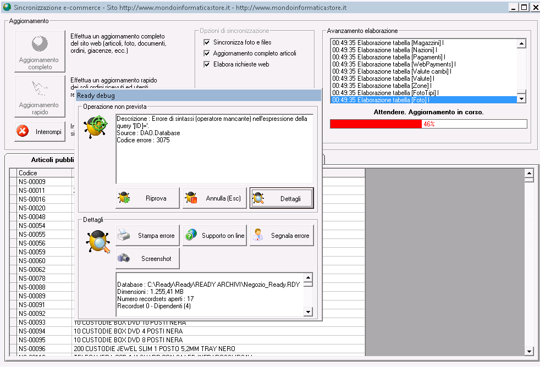The height and width of the screenshot is (367, 540).
Task: Click the bug stop icon on Annulla
Action: (x=191, y=198)
